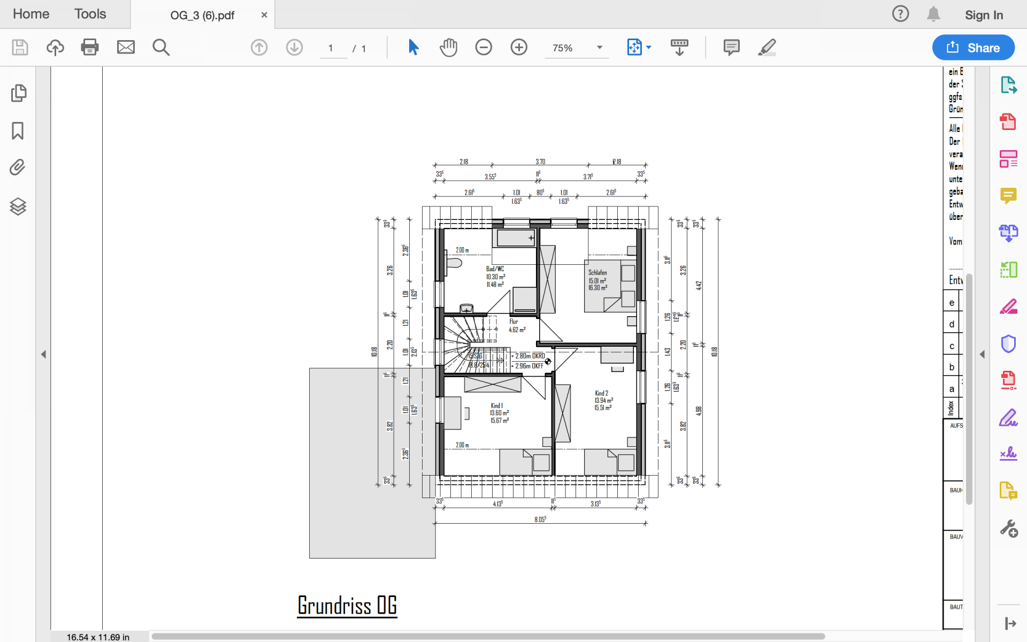Open the Help question mark menu

[x=900, y=14]
